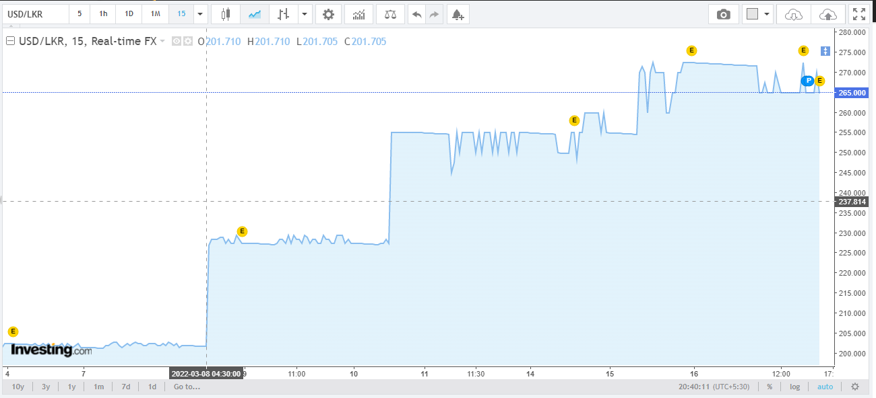Toggle log scale mode
Viewport: 876px width, 398px height.
pos(795,387)
